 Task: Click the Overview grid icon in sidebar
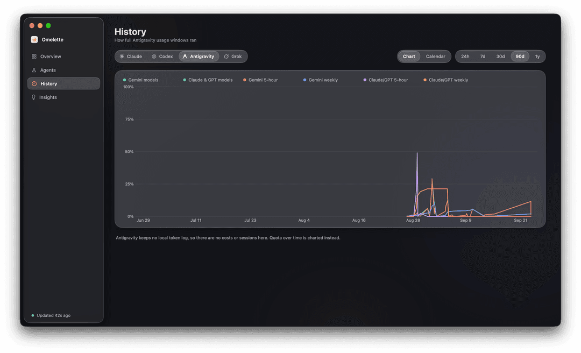pyautogui.click(x=34, y=57)
